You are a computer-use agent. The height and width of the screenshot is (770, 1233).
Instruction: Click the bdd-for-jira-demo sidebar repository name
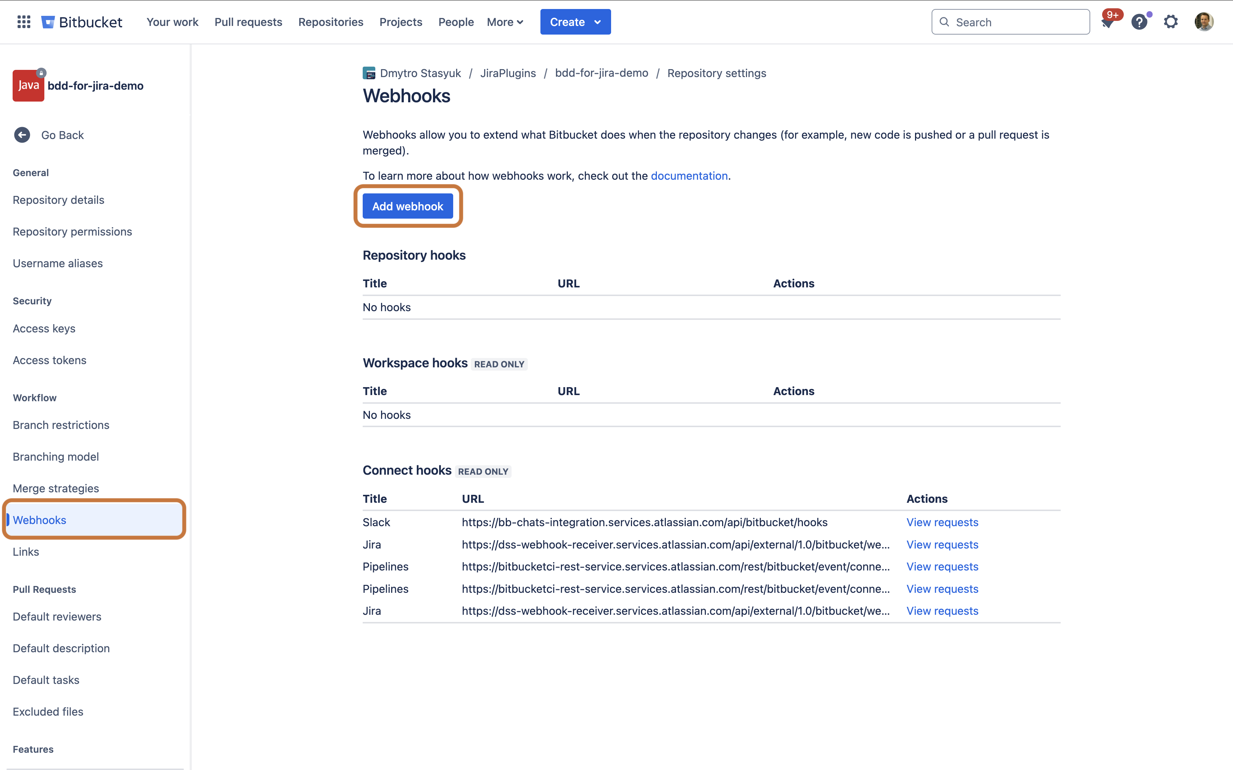coord(95,86)
